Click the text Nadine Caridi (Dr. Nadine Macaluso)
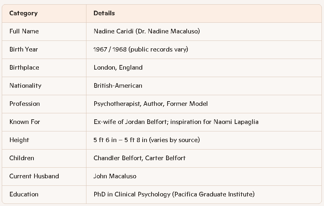Viewport: 324px width, 206px height. [147, 31]
